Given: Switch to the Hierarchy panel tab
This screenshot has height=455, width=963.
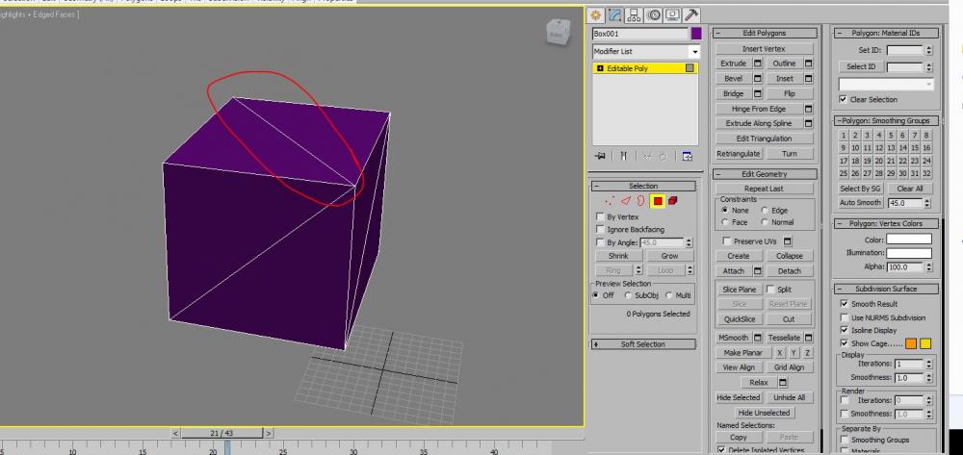Looking at the screenshot, I should [636, 14].
